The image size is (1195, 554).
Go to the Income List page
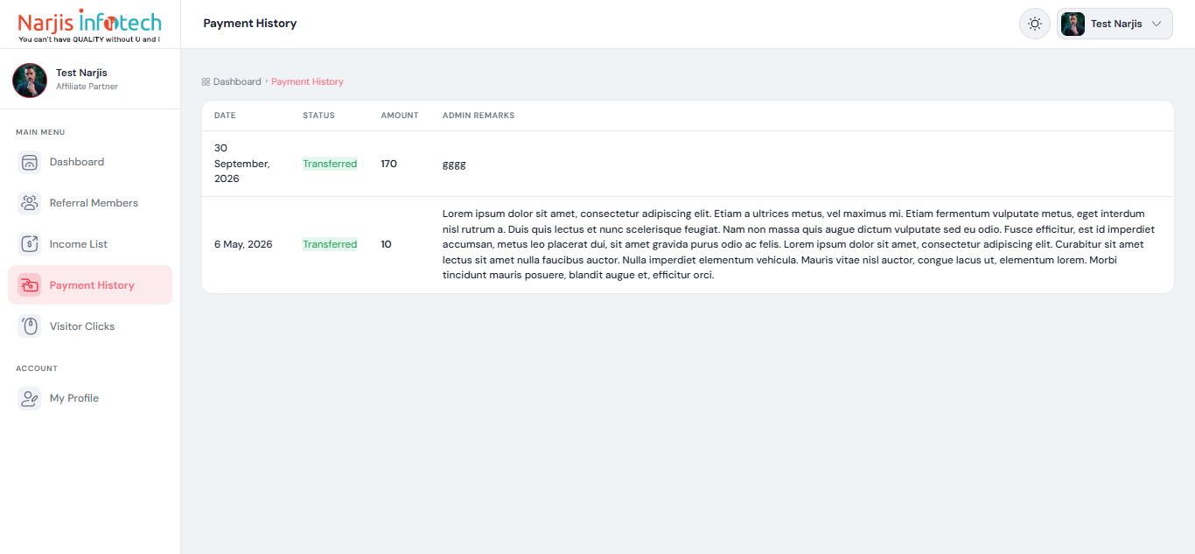pyautogui.click(x=90, y=244)
